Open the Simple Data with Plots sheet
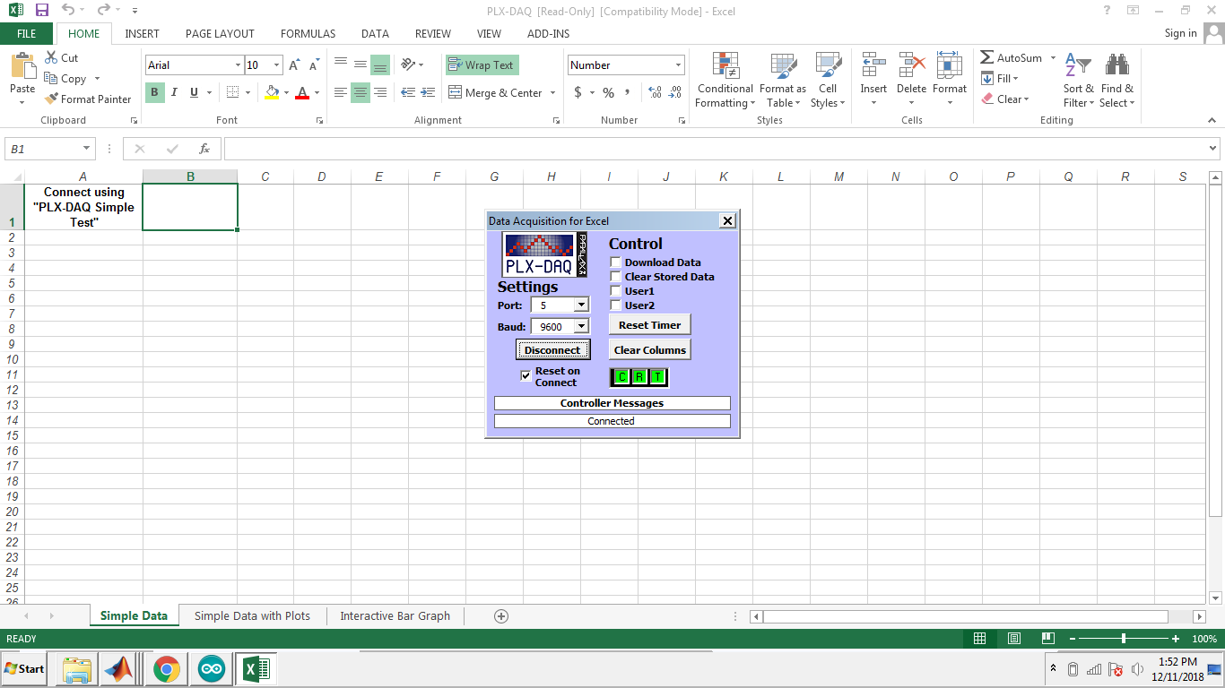 click(x=252, y=616)
